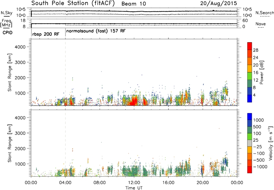Click the 'N.Search' legend label
This screenshot has height=190, width=274.
(x=264, y=13)
